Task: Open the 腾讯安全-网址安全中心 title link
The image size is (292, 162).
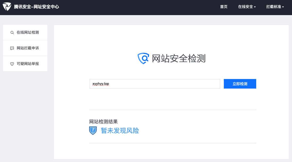Action: 37,7
